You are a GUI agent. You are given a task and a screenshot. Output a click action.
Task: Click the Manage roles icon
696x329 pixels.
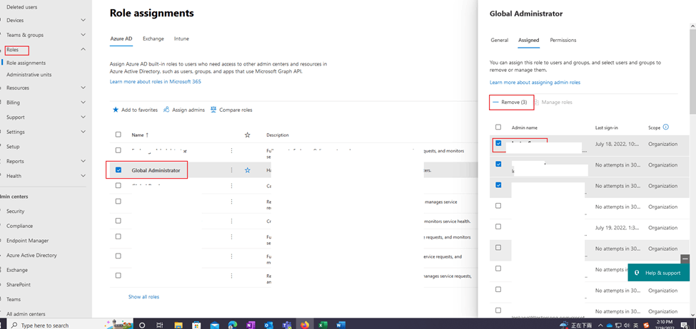536,103
